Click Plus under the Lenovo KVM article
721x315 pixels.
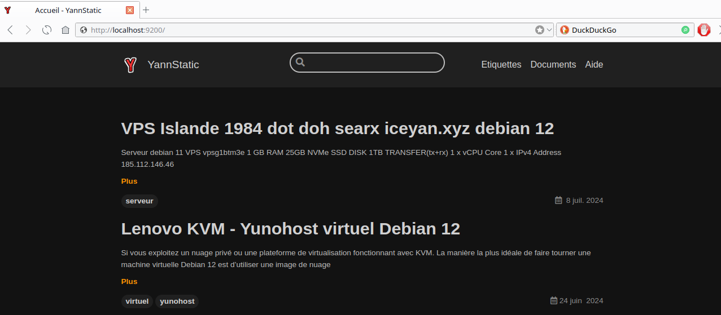pyautogui.click(x=129, y=281)
